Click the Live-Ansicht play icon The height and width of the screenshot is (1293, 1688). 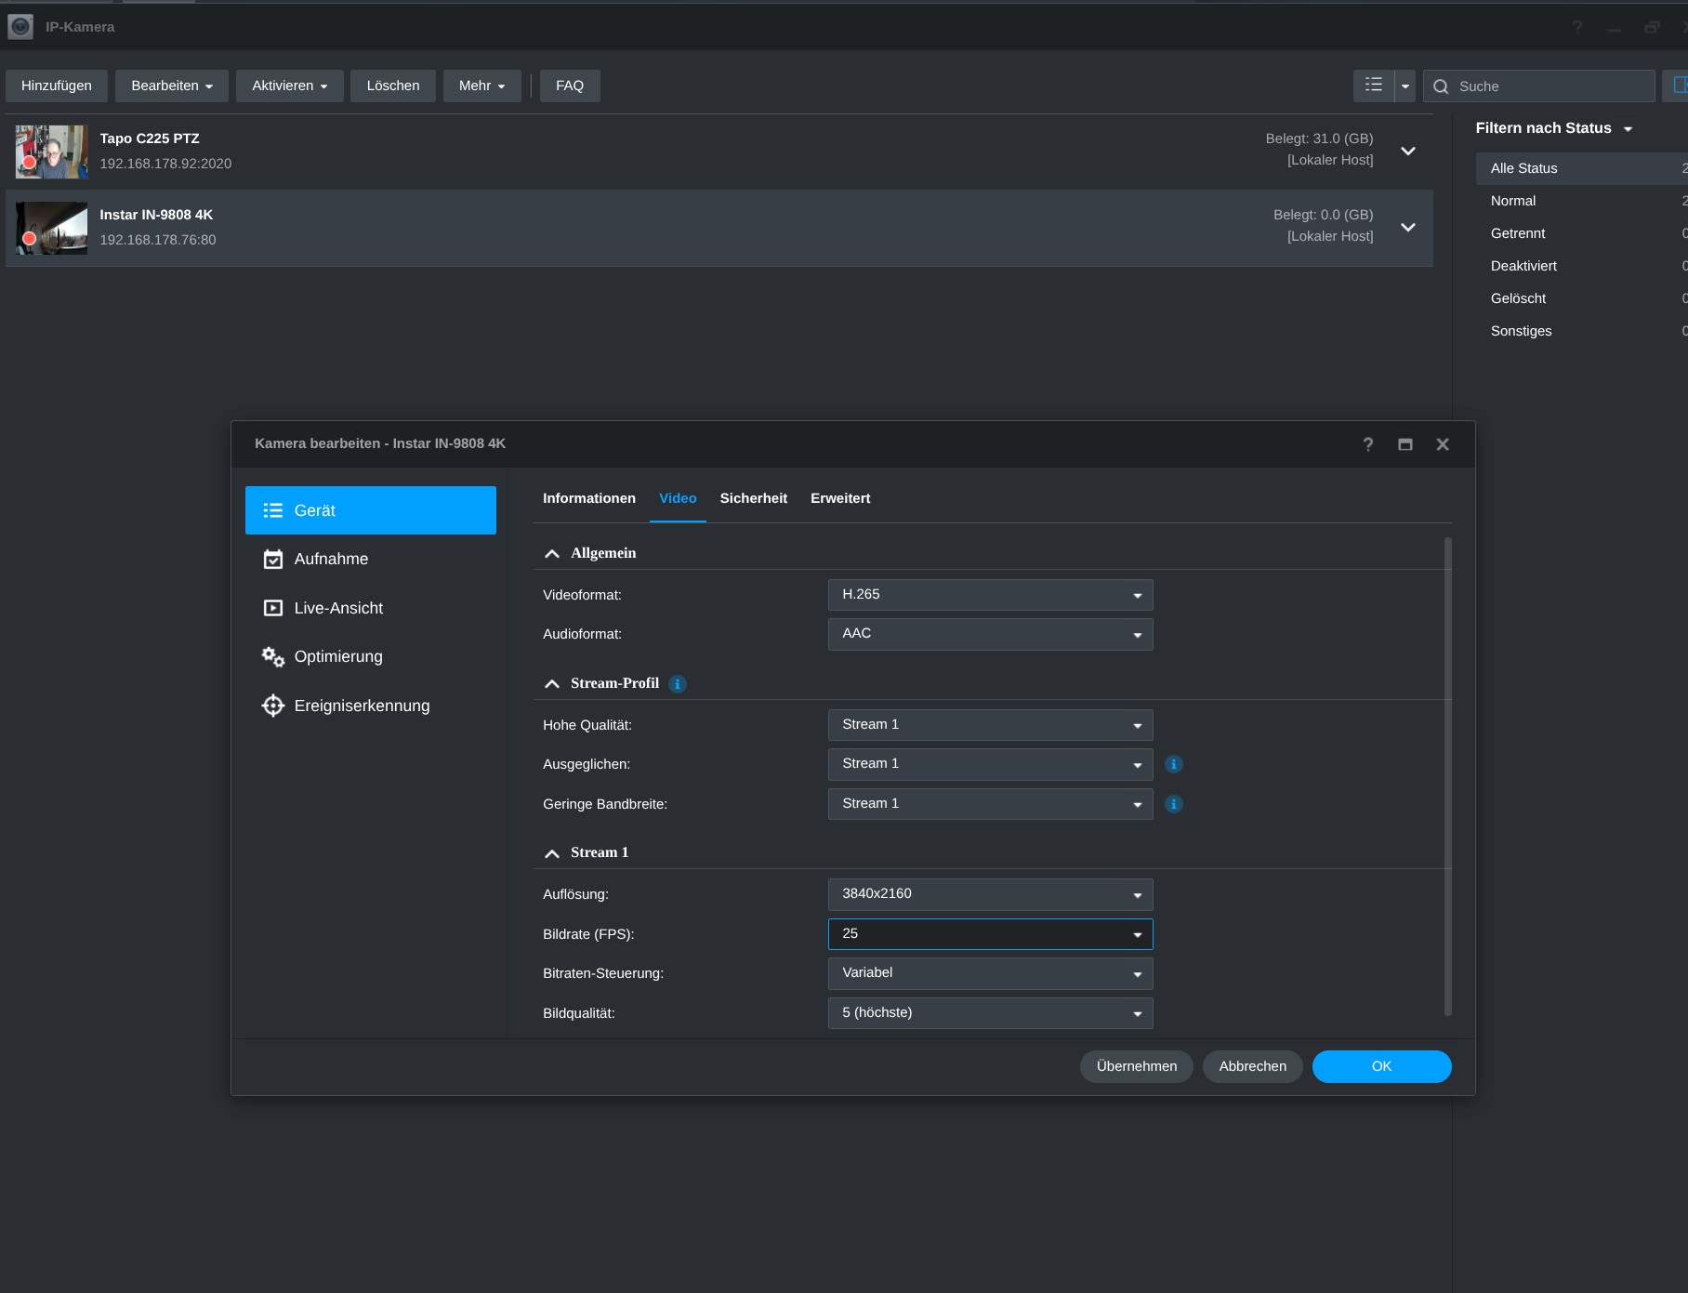coord(272,608)
